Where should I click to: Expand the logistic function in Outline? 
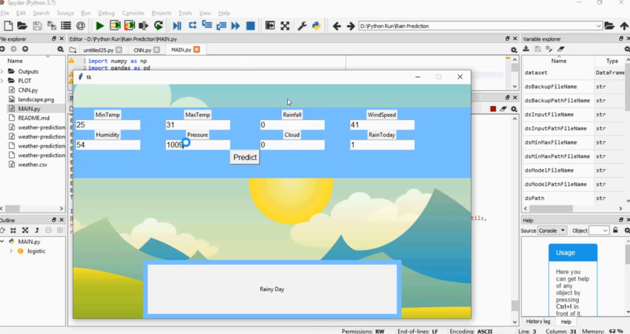point(11,251)
